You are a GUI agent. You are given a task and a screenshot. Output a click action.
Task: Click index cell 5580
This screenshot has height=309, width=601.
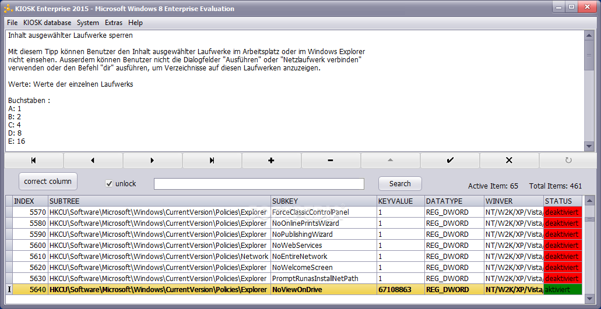(30, 223)
